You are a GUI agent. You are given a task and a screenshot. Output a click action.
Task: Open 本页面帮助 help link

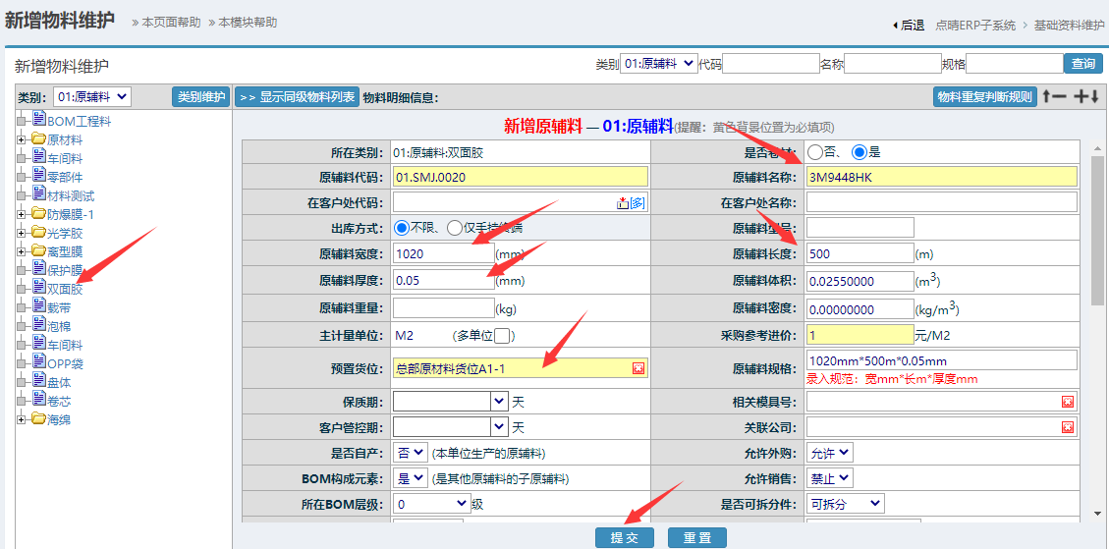(169, 22)
